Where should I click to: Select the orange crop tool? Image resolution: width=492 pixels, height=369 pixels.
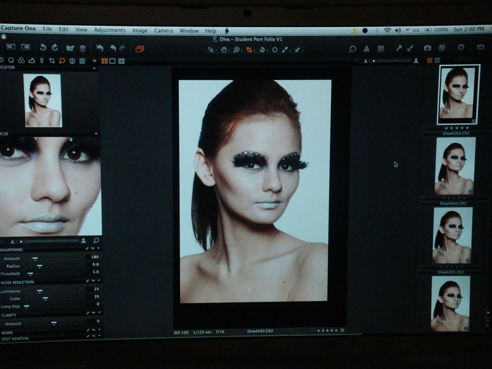pyautogui.click(x=249, y=50)
